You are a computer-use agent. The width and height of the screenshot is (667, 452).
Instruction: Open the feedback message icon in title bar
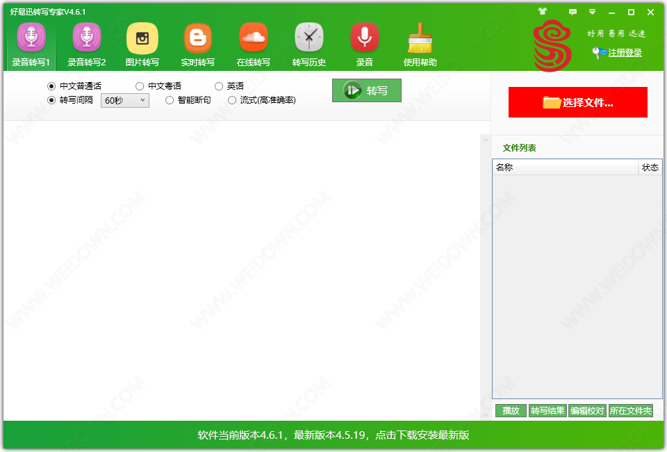pyautogui.click(x=573, y=12)
